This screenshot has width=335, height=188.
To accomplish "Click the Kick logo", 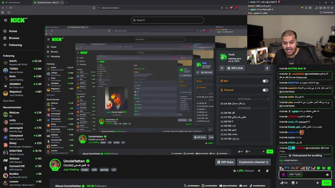I will [19, 20].
